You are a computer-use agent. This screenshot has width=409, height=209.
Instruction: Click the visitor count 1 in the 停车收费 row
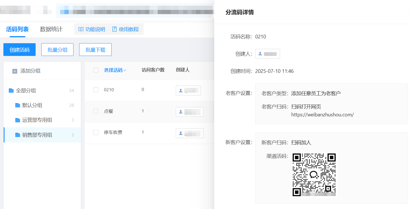pyautogui.click(x=143, y=132)
